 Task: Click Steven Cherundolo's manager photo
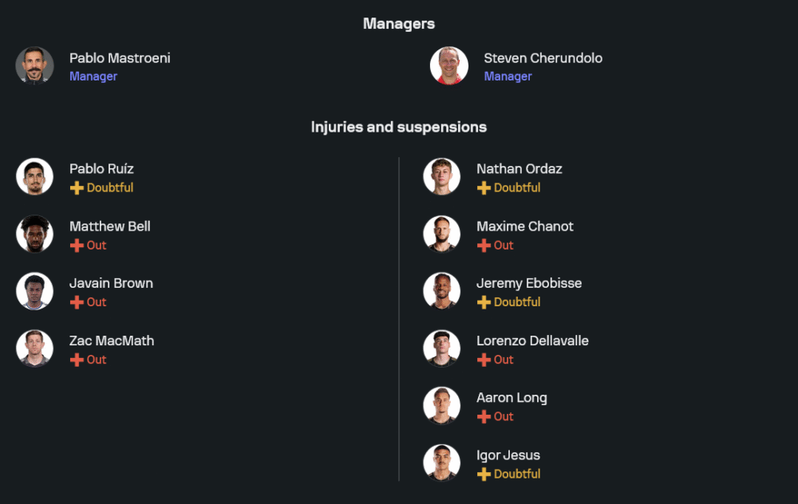point(449,65)
